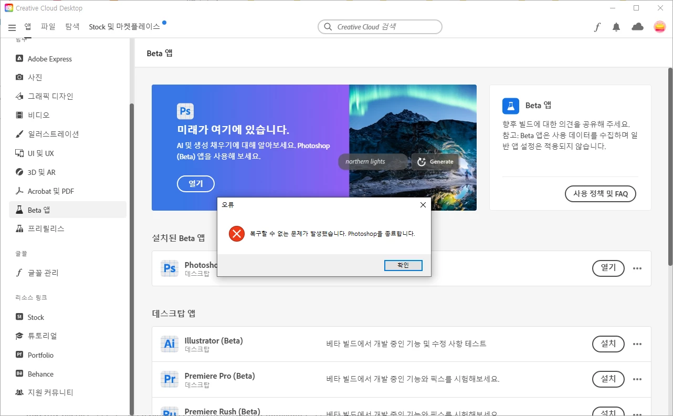
Task: Click the search magnifier icon
Action: tap(328, 27)
